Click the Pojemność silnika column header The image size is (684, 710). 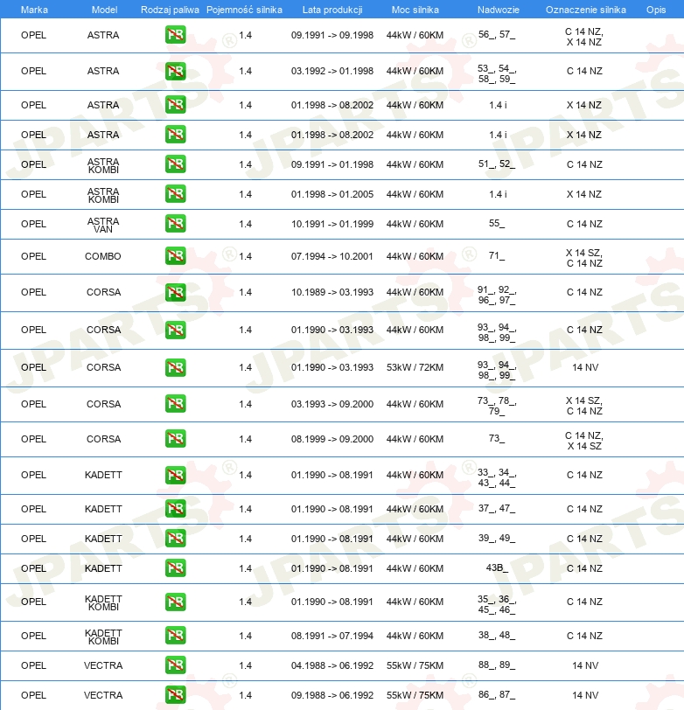[x=244, y=10]
